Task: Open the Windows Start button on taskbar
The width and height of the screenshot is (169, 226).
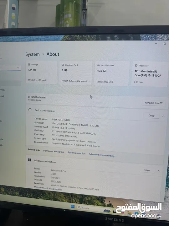Action: point(73,207)
